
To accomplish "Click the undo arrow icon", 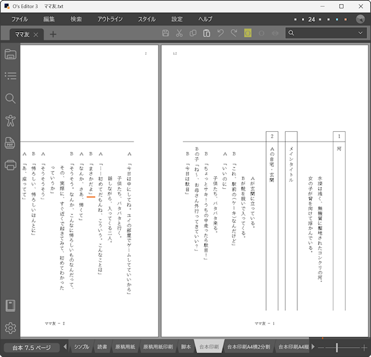I will click(x=221, y=33).
